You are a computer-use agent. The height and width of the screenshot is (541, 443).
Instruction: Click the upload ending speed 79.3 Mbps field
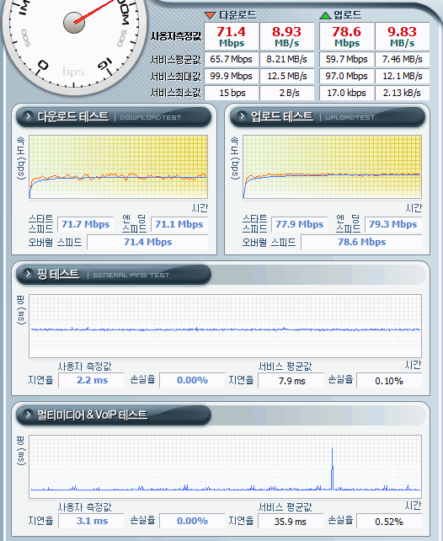393,224
